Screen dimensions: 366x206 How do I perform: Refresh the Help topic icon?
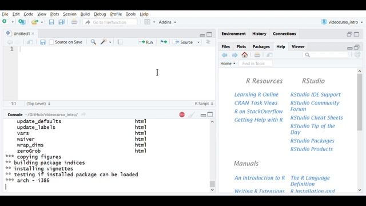tap(357, 55)
